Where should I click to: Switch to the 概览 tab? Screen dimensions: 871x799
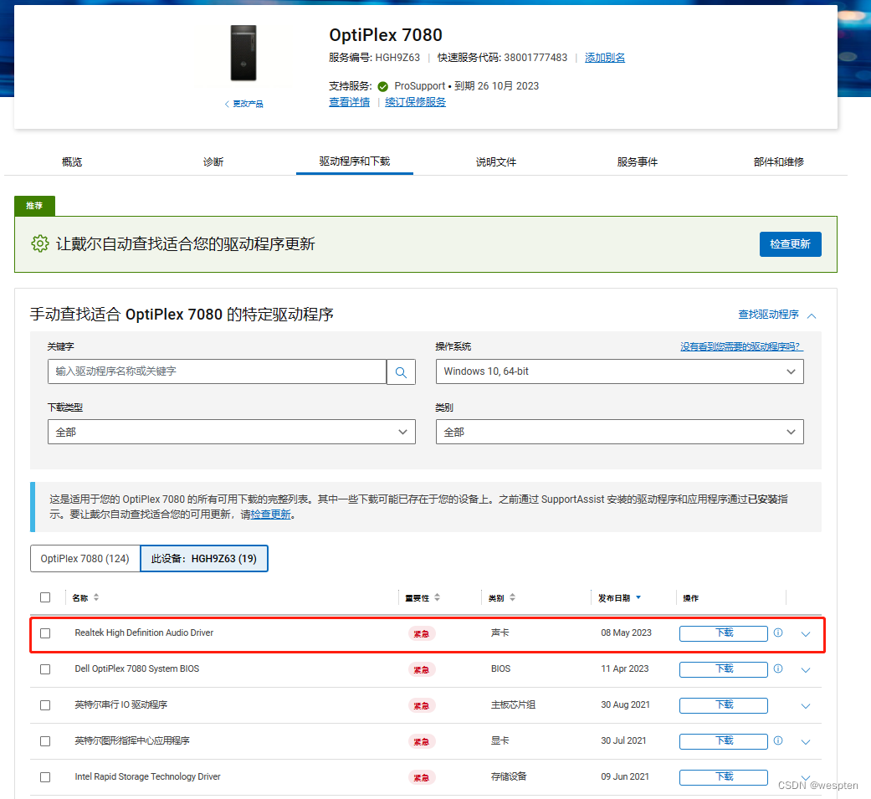point(72,161)
